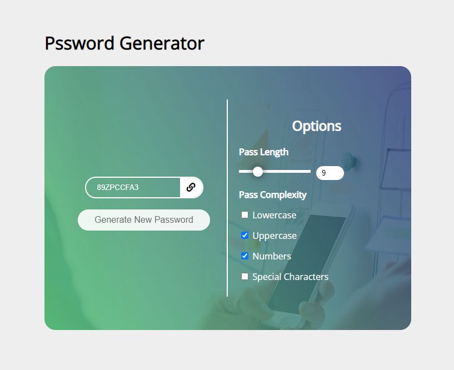Click the Pass Length label
Image resolution: width=454 pixels, height=370 pixels.
click(263, 152)
